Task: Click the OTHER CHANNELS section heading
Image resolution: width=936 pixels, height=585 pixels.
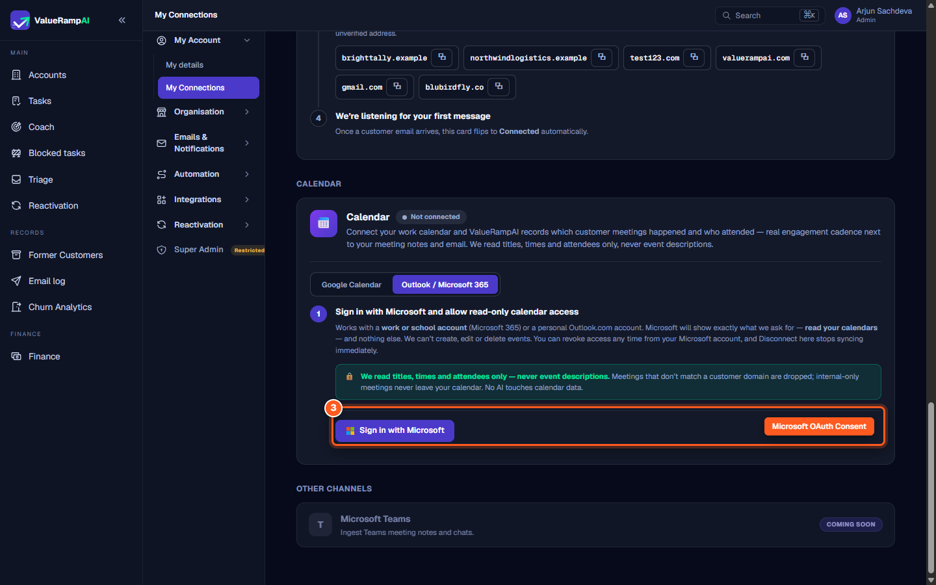Action: (334, 489)
